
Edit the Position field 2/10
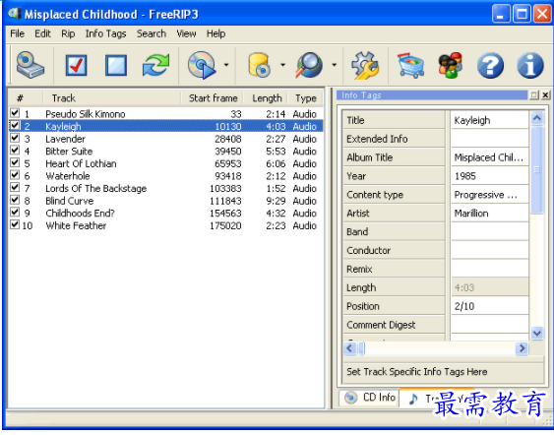click(490, 306)
